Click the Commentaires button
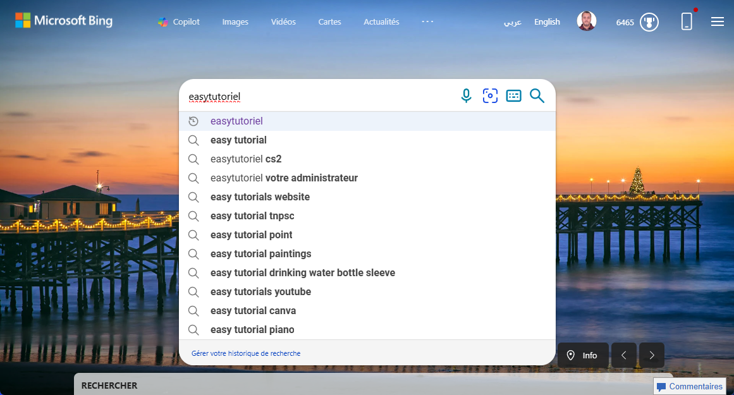Screen dimensions: 734x395 click(689, 386)
